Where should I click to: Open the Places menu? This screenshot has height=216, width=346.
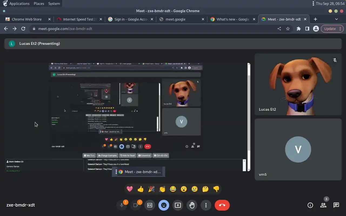(x=39, y=4)
